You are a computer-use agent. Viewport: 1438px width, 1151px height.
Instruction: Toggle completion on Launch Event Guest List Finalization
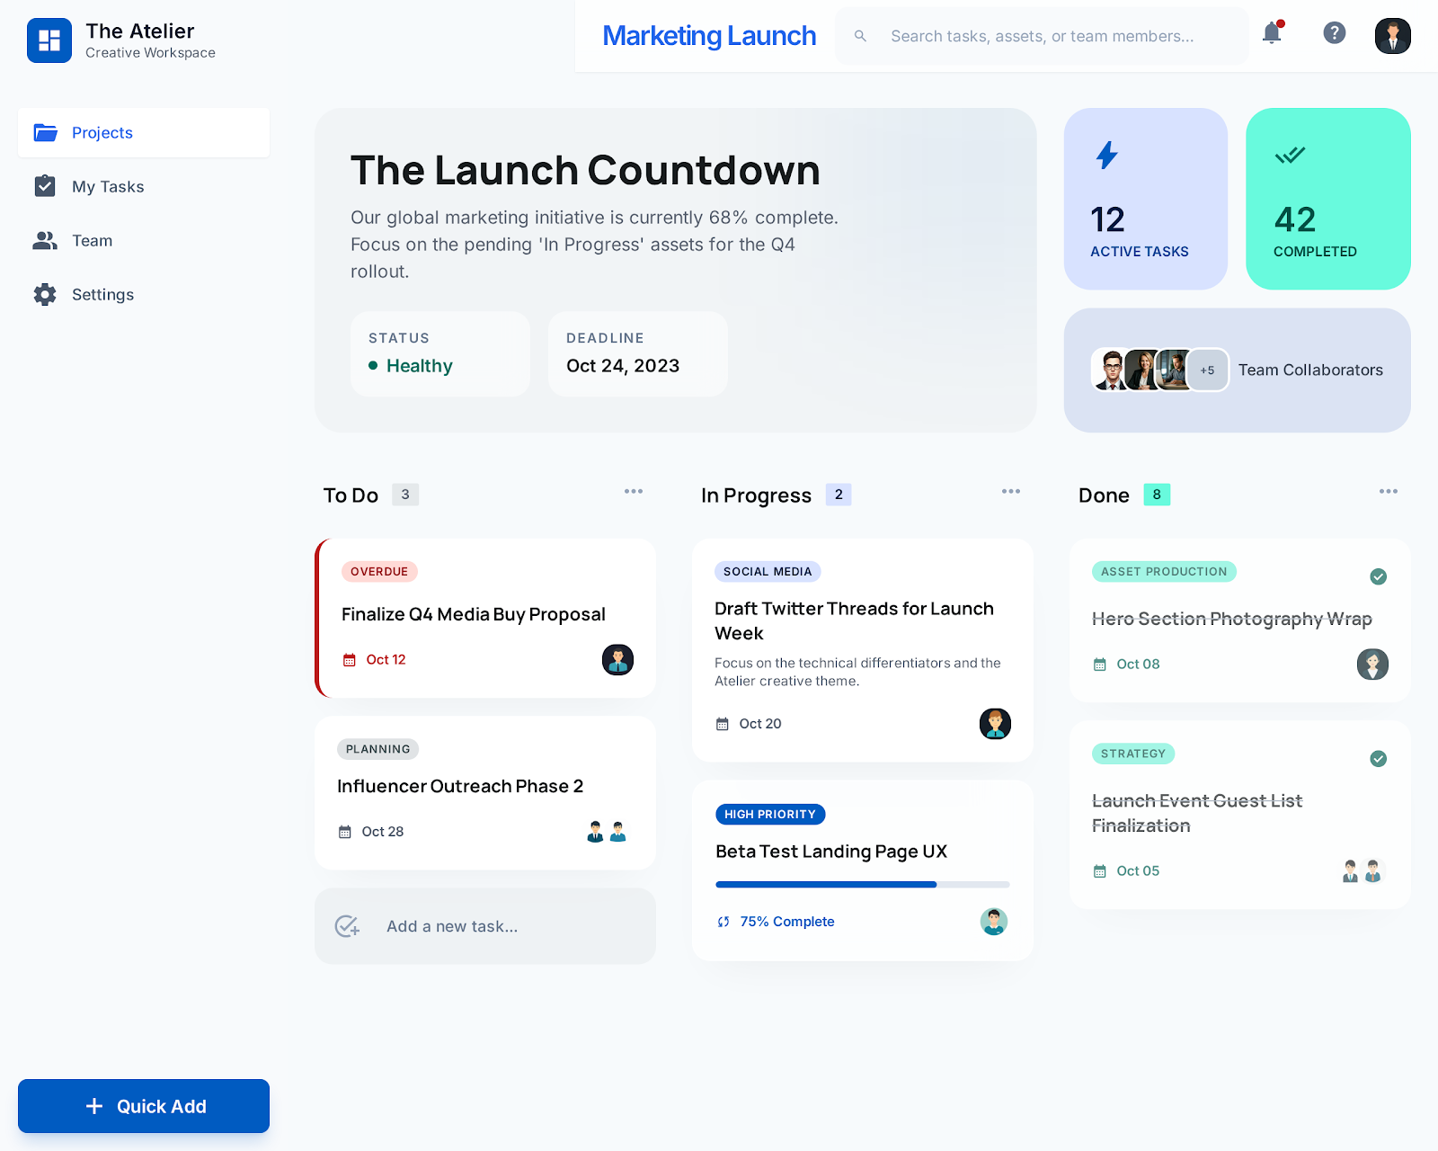coord(1378,758)
